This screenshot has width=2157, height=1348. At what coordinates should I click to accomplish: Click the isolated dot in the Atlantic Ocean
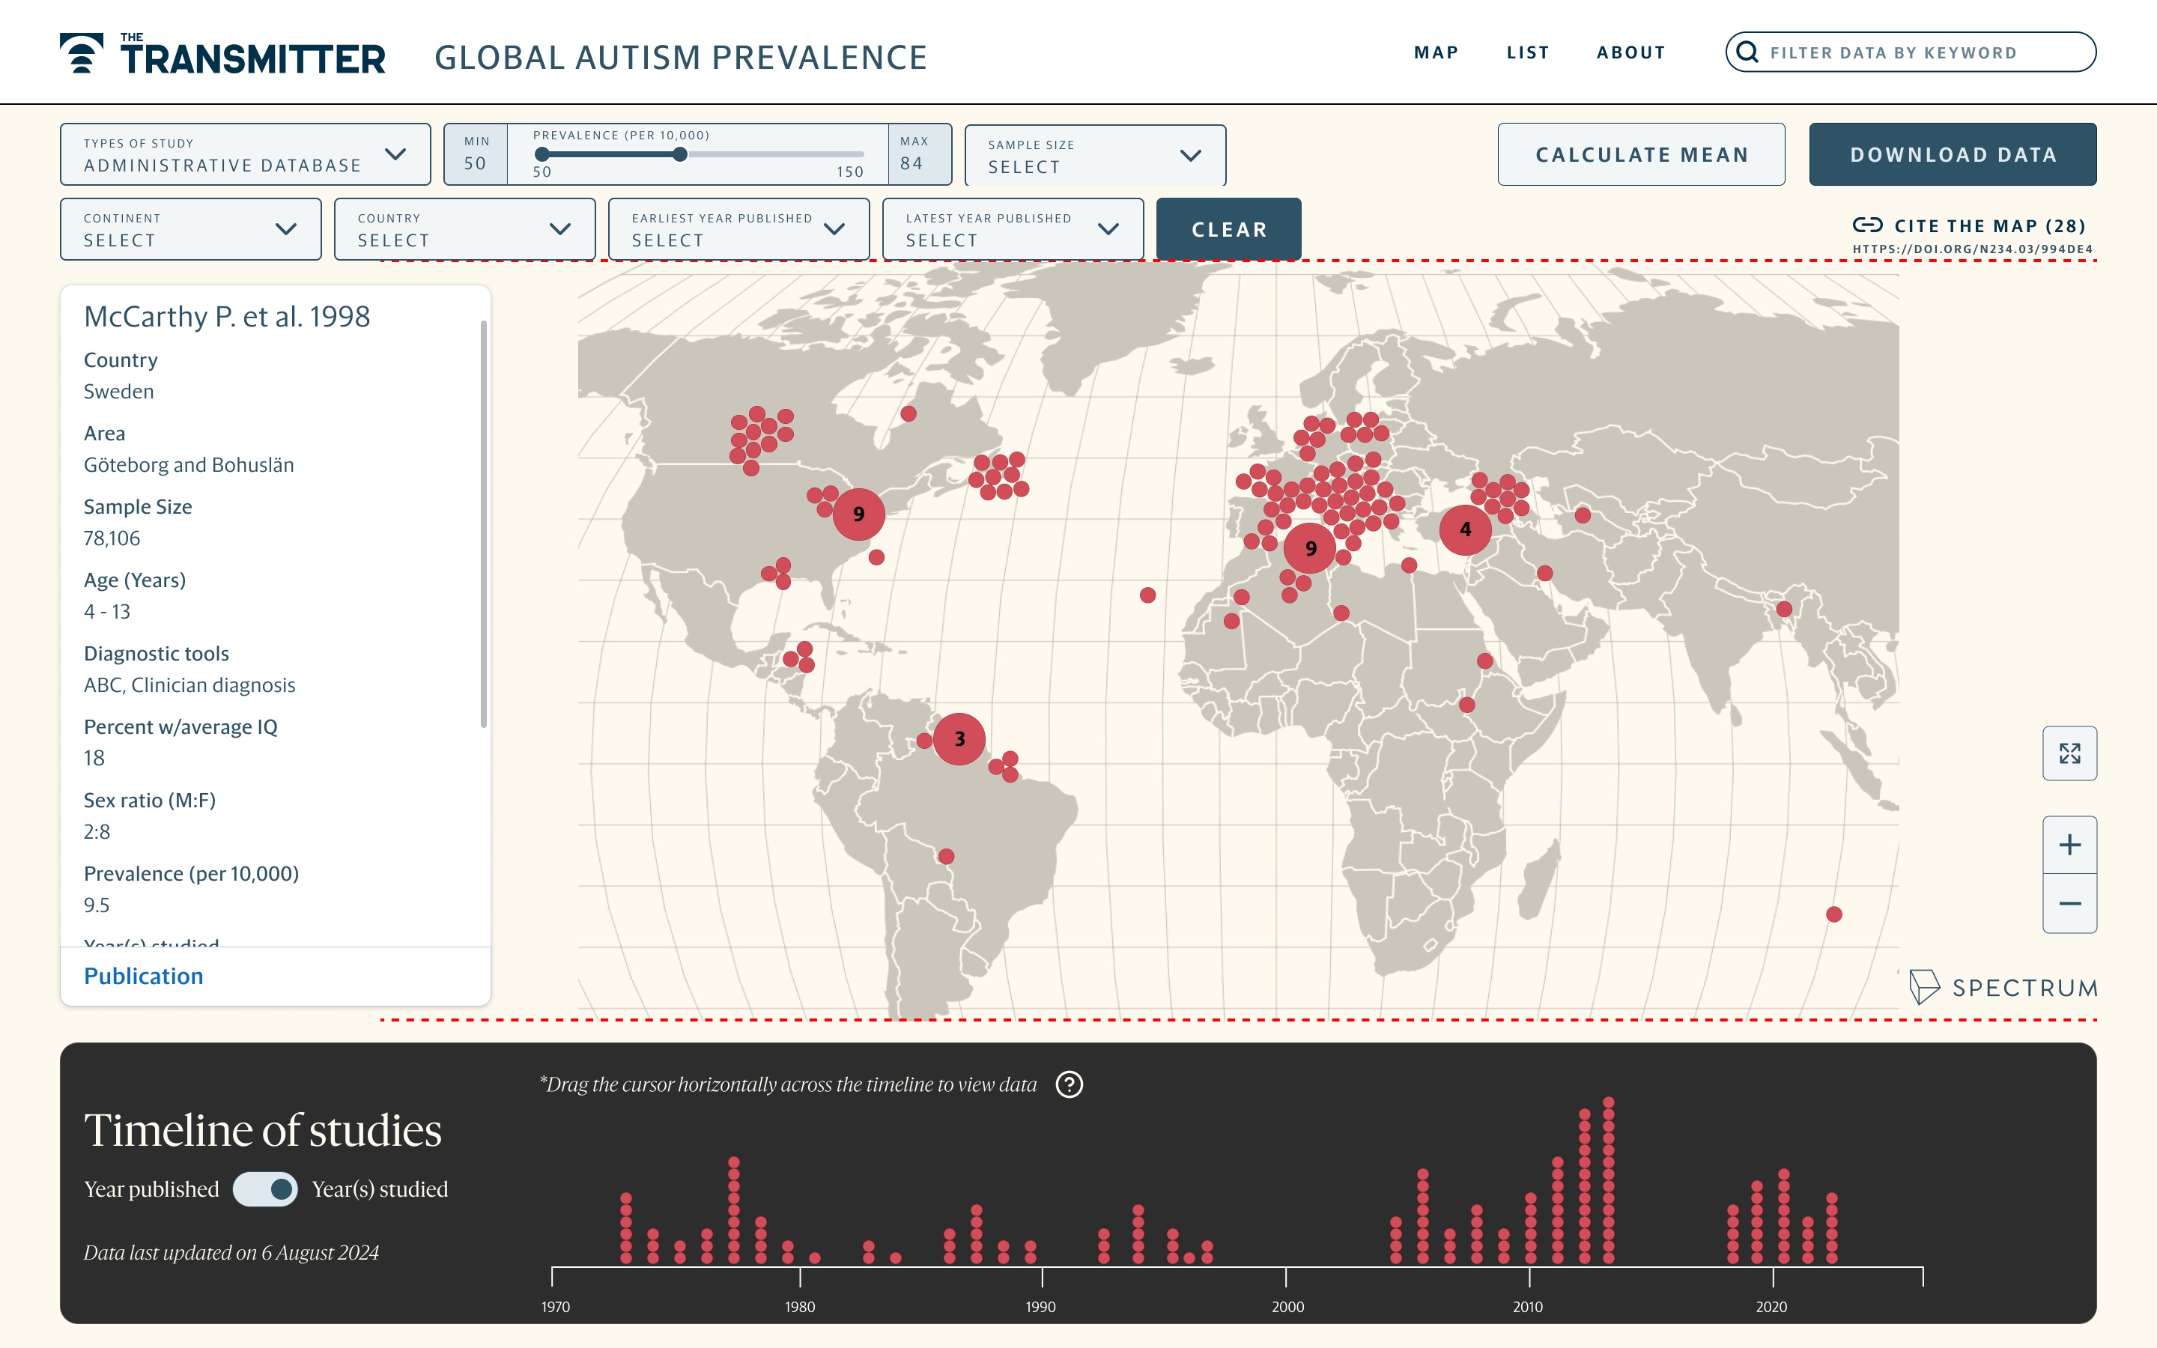(x=1148, y=595)
